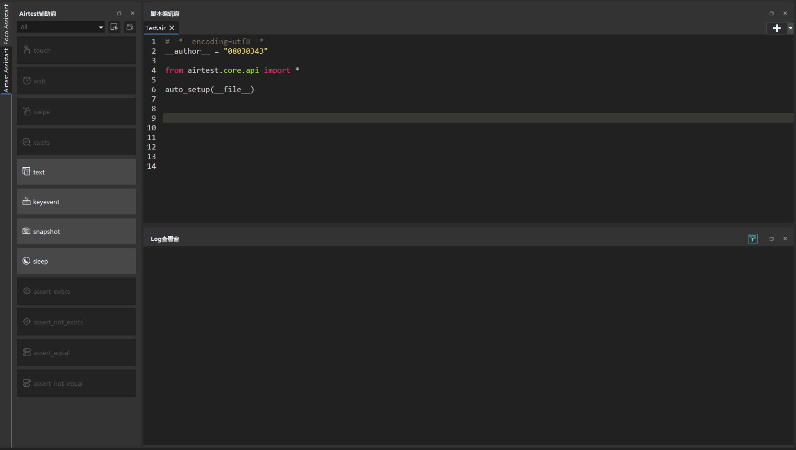Toggle the Log viewer filter icon
Image resolution: width=796 pixels, height=450 pixels.
coord(753,239)
